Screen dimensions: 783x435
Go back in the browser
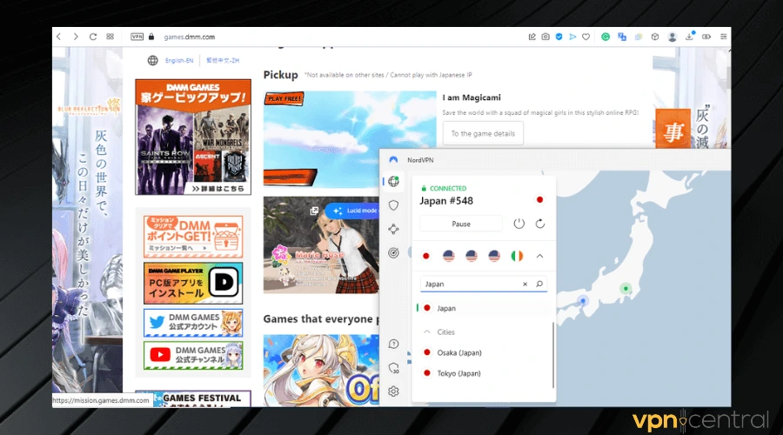(59, 37)
